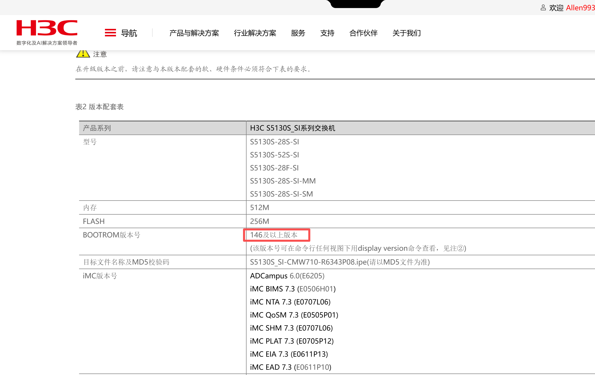Click iMC BIMS 7.3 (E0506H01) entry
The height and width of the screenshot is (375, 595).
[x=293, y=289]
